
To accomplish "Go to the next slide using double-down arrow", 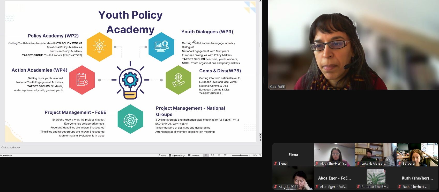I will [260, 140].
